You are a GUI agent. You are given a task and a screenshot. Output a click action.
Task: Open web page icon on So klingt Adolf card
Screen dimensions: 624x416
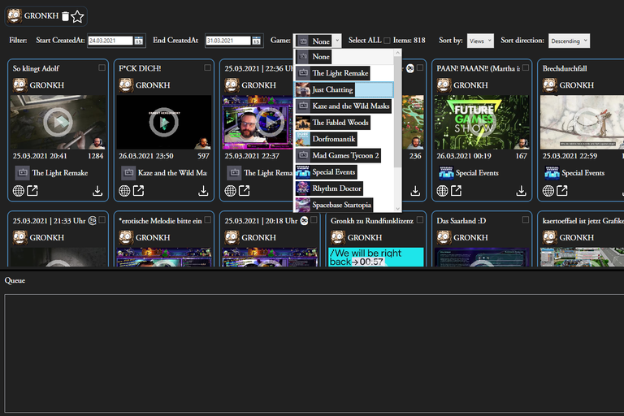19,191
